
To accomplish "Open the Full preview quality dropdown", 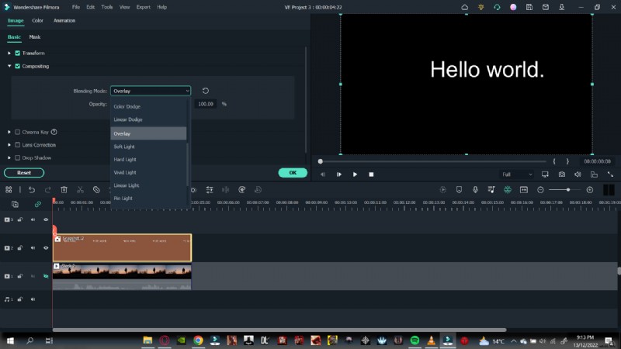I will point(517,174).
